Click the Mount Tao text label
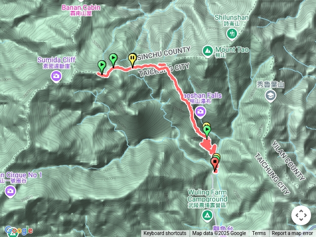The image size is (316, 237). (x=232, y=49)
